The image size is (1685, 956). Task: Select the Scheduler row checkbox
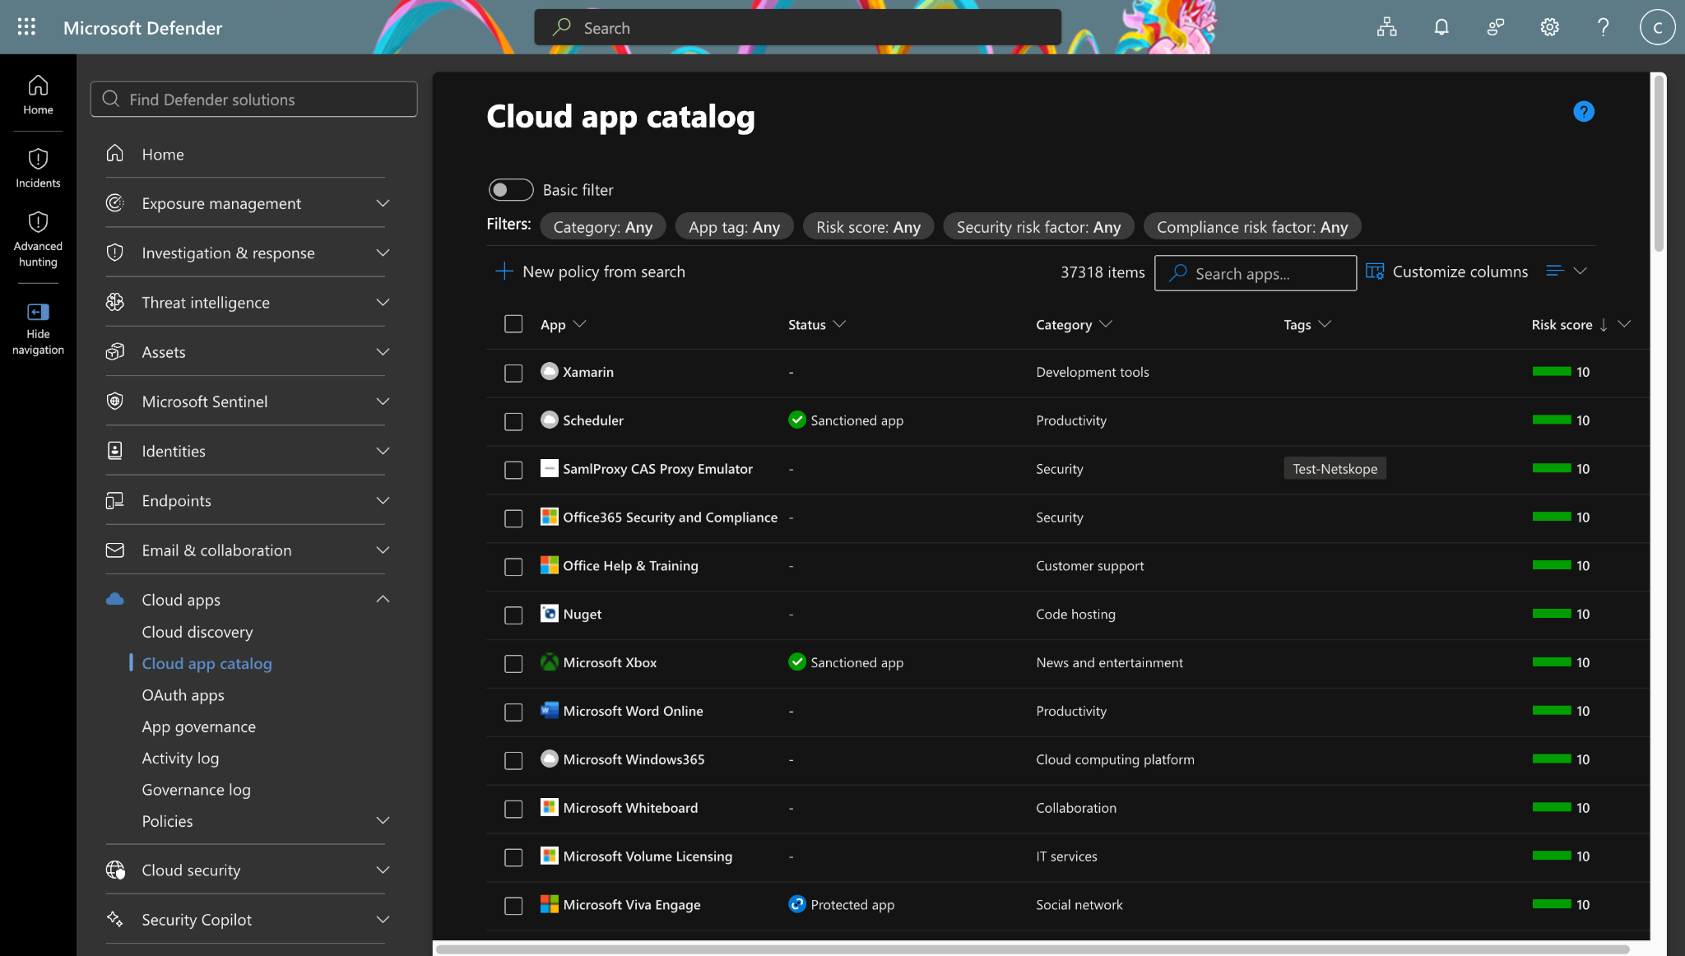tap(513, 421)
